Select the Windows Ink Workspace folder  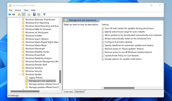click(37, 32)
